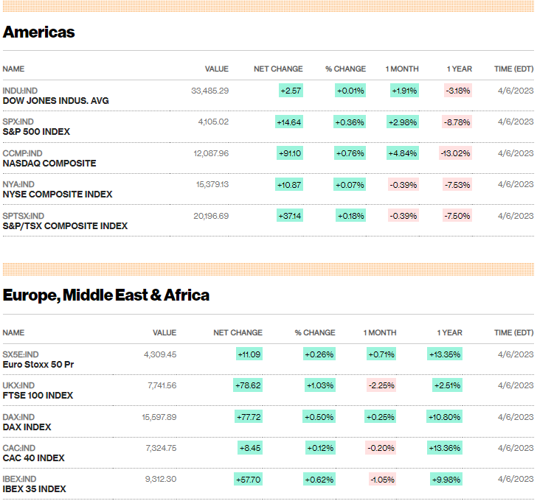This screenshot has height=501, width=537.
Task: Click the IBEX 35 net change +57.70
Action: click(x=249, y=480)
